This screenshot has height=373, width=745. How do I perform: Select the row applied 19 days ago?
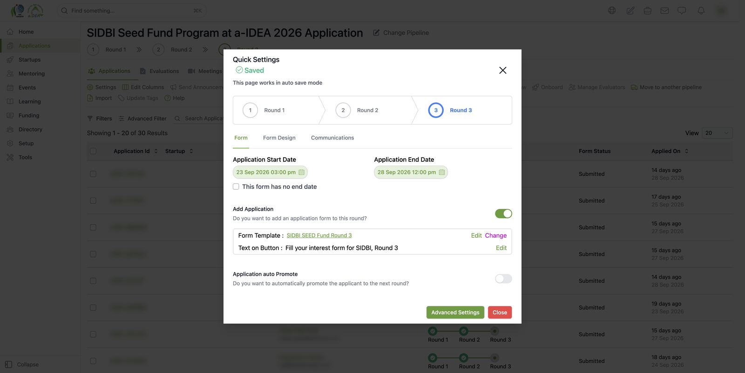click(93, 307)
